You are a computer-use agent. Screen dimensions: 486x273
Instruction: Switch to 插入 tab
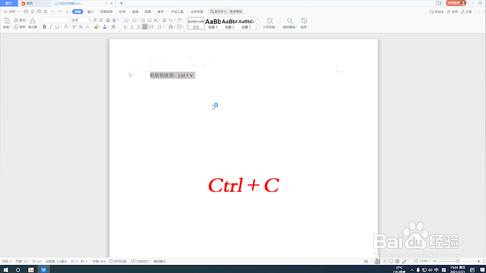pyautogui.click(x=90, y=12)
